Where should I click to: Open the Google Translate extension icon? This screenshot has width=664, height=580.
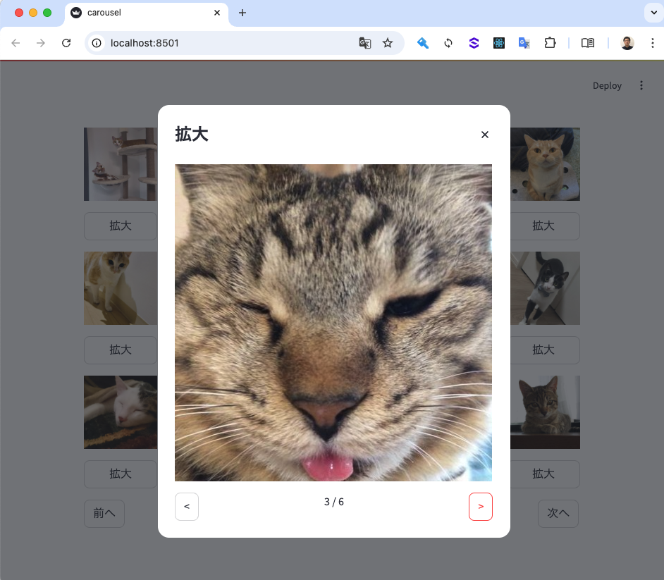[x=524, y=43]
